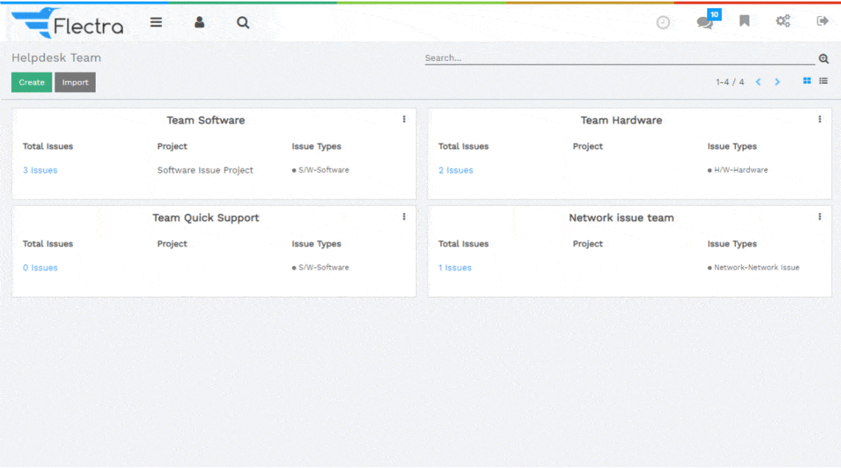Click the bookmark icon
This screenshot has width=841, height=468.
745,21
